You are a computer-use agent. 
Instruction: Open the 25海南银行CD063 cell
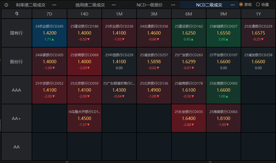(224, 118)
